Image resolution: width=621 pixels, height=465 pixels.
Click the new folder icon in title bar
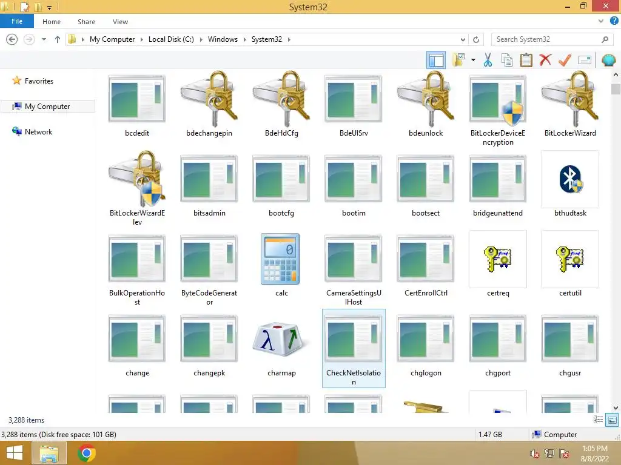click(38, 7)
